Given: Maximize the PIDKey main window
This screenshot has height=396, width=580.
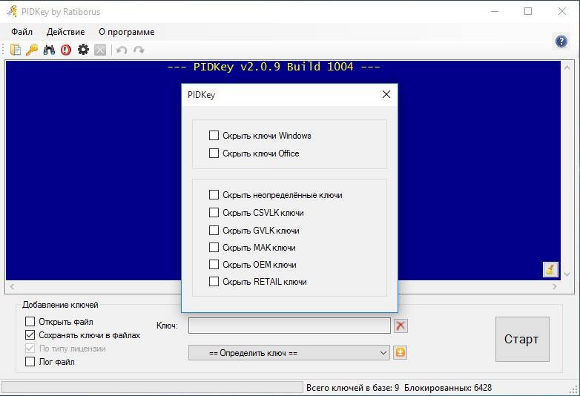Looking at the screenshot, I should tap(528, 11).
